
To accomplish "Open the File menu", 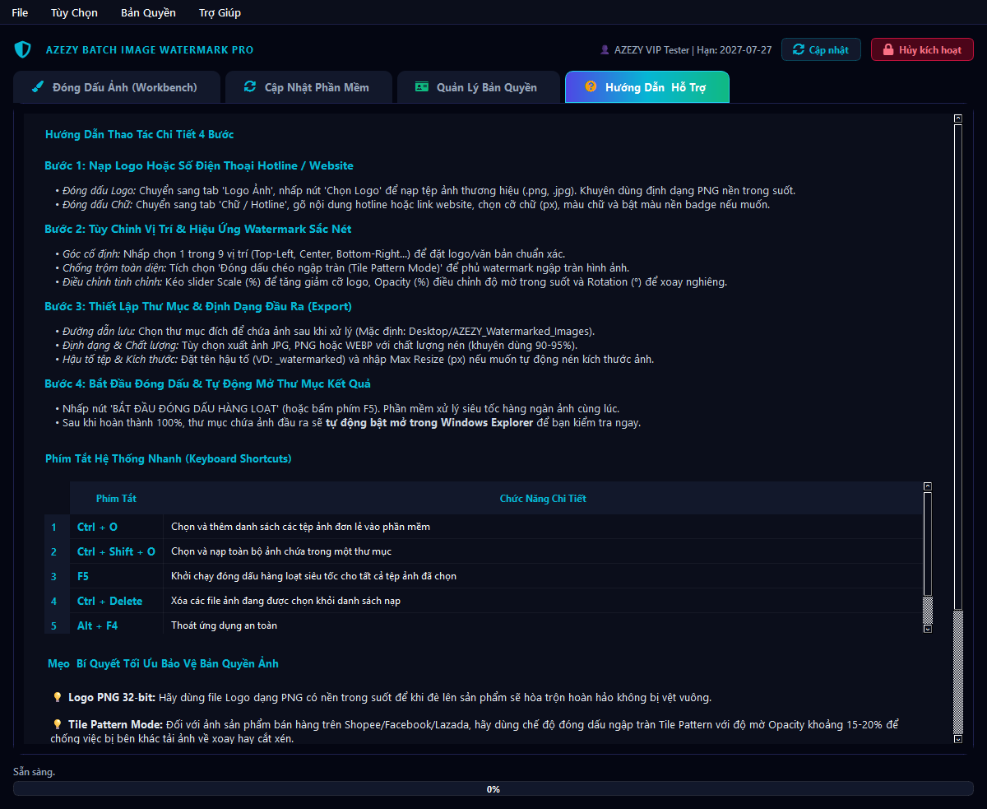I will point(20,12).
